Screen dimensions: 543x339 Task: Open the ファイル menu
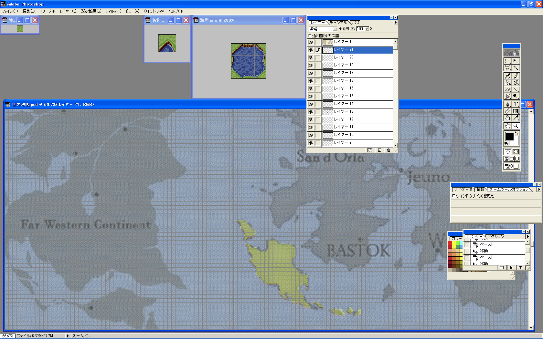pyautogui.click(x=10, y=11)
